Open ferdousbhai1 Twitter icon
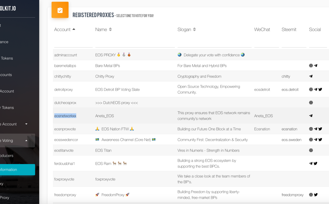329x204 pixels. [x=316, y=163]
